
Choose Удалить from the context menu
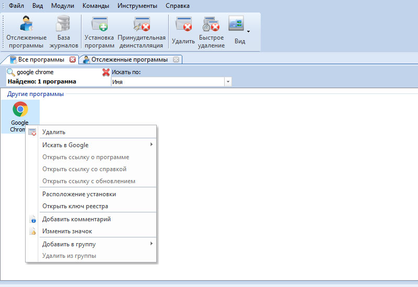pyautogui.click(x=54, y=132)
